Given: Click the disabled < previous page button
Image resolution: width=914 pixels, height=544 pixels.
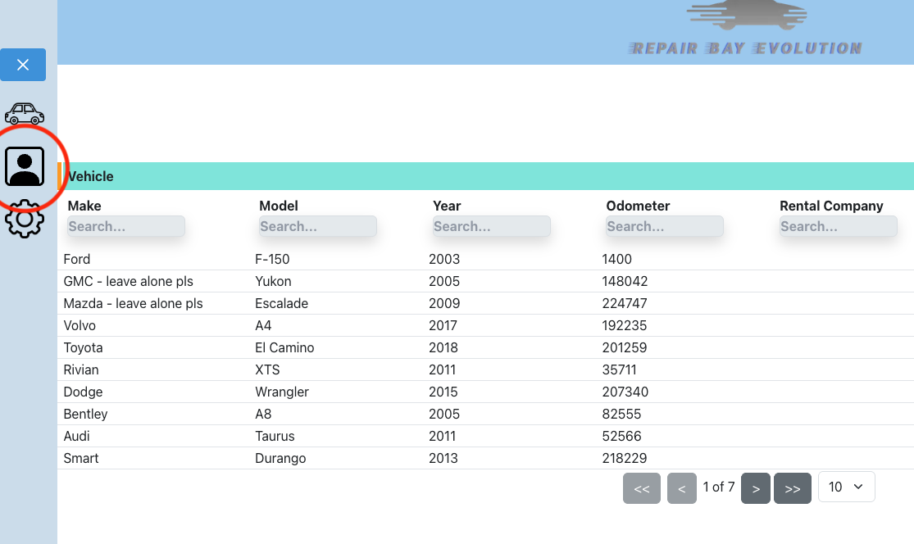Looking at the screenshot, I should tap(681, 487).
